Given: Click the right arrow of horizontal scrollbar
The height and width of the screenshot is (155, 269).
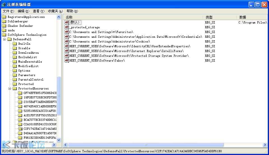Looking at the screenshot, I should pos(265,145).
